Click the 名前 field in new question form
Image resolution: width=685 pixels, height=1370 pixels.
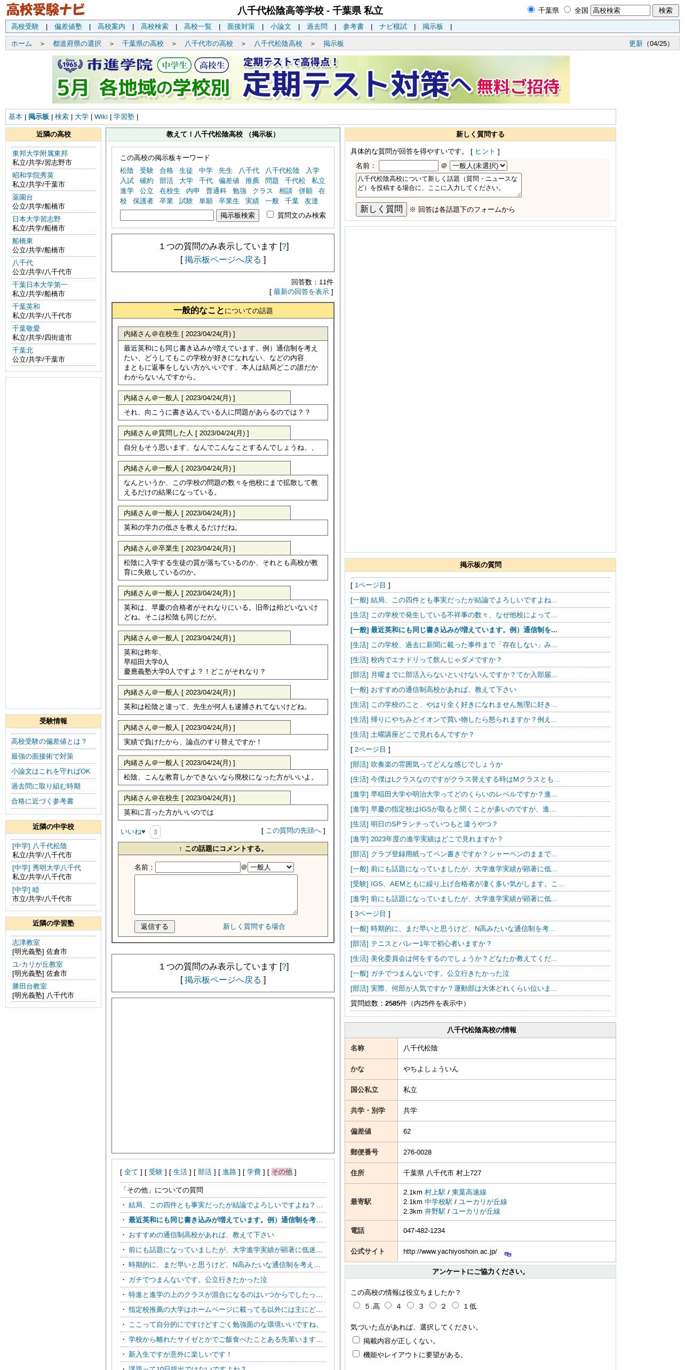pyautogui.click(x=409, y=166)
